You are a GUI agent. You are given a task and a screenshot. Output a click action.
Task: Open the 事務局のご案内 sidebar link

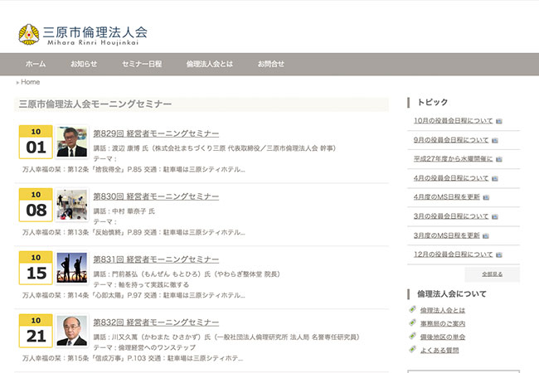click(443, 323)
